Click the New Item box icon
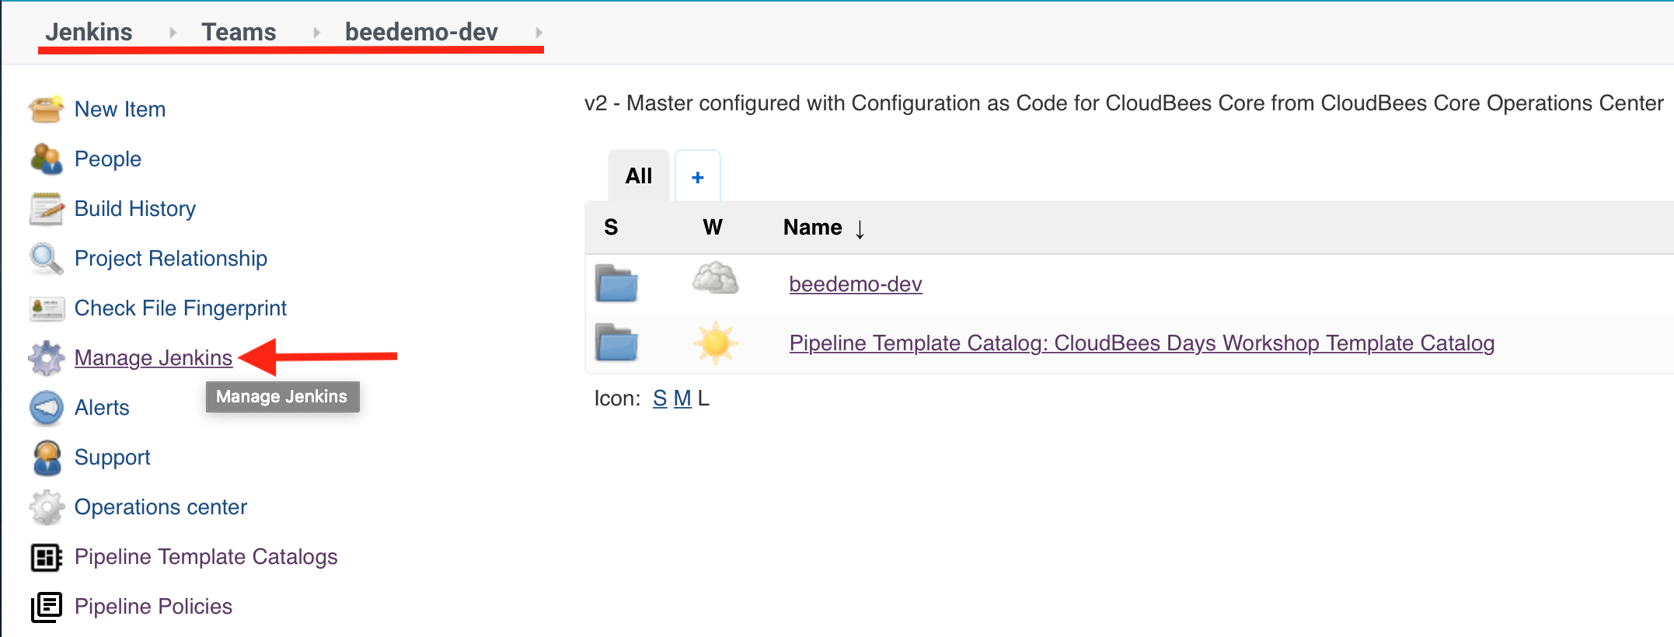 click(x=46, y=109)
